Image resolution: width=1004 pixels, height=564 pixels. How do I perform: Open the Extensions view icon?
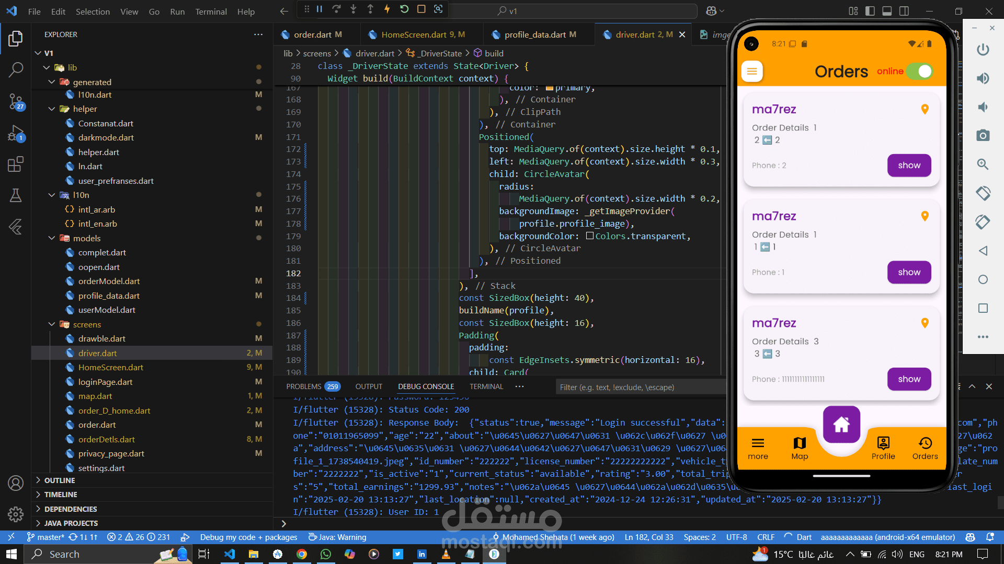coord(16,164)
